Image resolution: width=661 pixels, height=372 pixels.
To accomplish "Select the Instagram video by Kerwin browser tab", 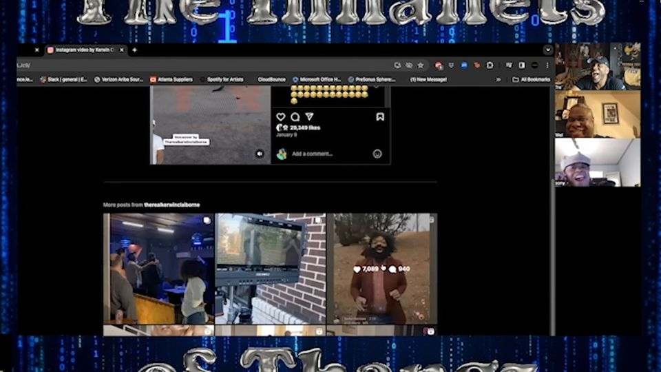I will click(x=84, y=50).
